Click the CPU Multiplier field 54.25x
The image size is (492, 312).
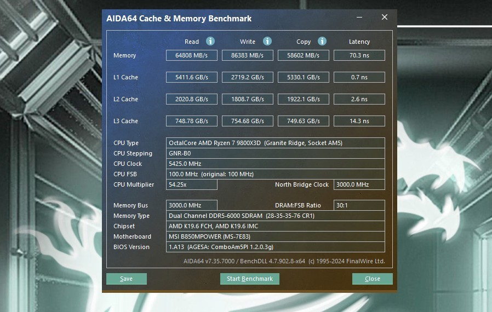(x=192, y=184)
